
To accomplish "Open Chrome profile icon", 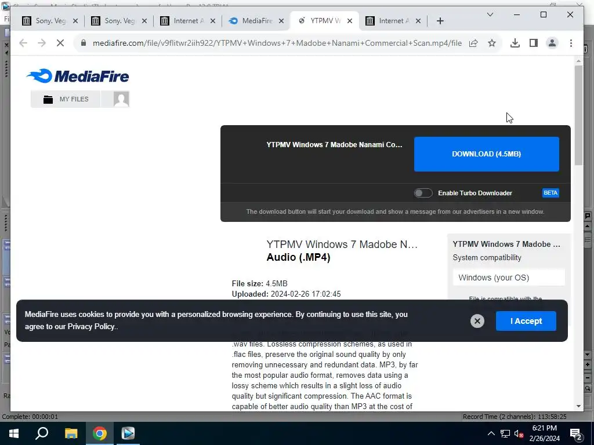I will coord(552,43).
